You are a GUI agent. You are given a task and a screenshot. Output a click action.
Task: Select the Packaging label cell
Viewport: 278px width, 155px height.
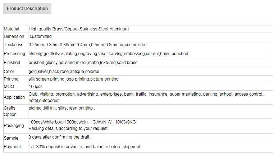(14, 126)
